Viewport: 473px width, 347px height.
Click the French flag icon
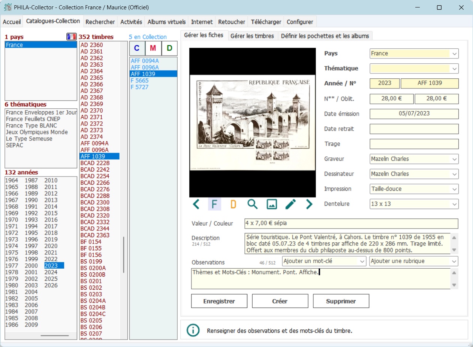click(x=72, y=37)
